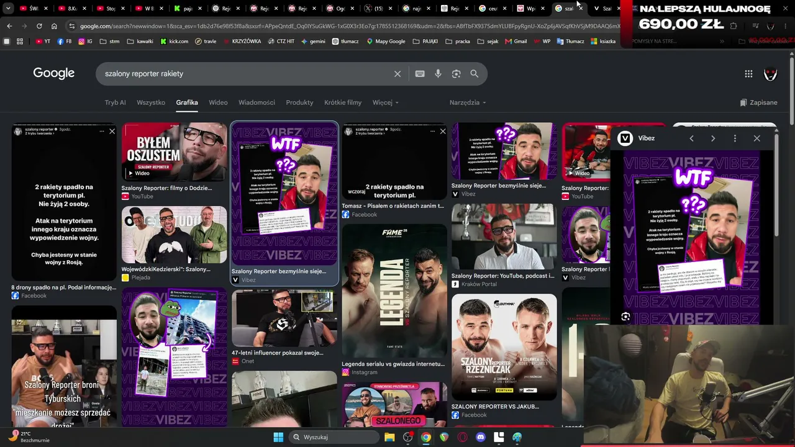Open the pracka bookmarks folder
Image resolution: width=795 pixels, height=447 pixels.
pyautogui.click(x=458, y=41)
